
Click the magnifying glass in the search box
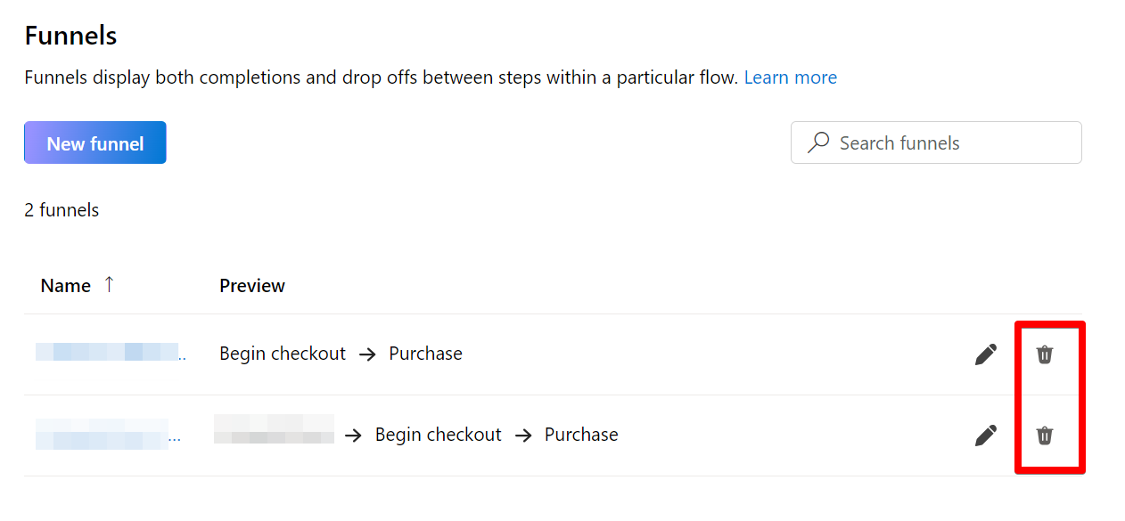point(817,142)
